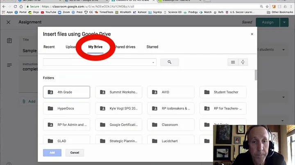Open the YouTube bookmark
This screenshot has height=165, width=295.
[x=48, y=12]
